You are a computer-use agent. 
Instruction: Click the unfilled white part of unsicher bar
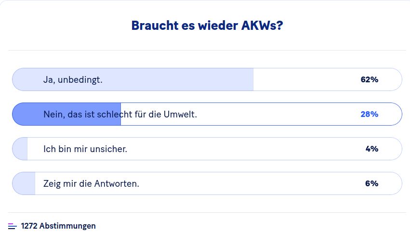pyautogui.click(x=241, y=149)
